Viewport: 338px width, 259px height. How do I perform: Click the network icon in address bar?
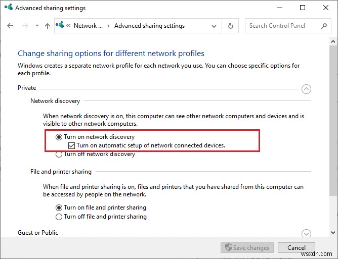pyautogui.click(x=61, y=25)
